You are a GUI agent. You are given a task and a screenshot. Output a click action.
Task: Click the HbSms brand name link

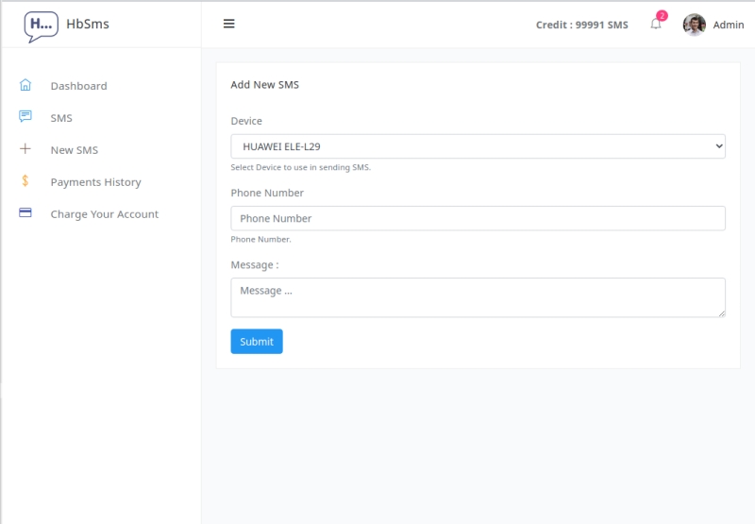point(88,24)
